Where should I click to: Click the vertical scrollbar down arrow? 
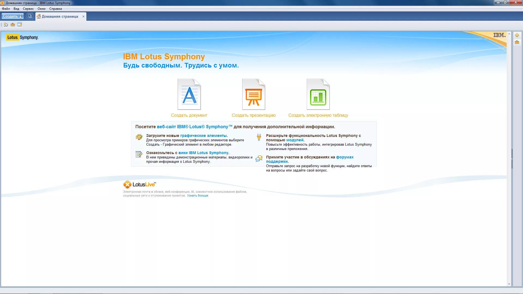[x=509, y=284]
